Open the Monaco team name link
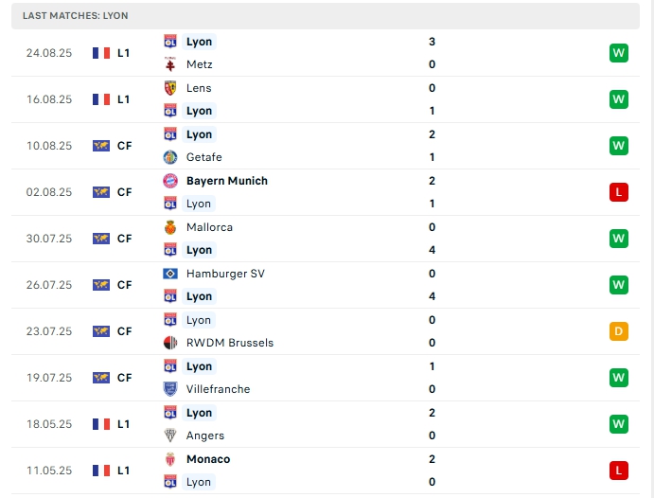The height and width of the screenshot is (498, 654). (208, 459)
